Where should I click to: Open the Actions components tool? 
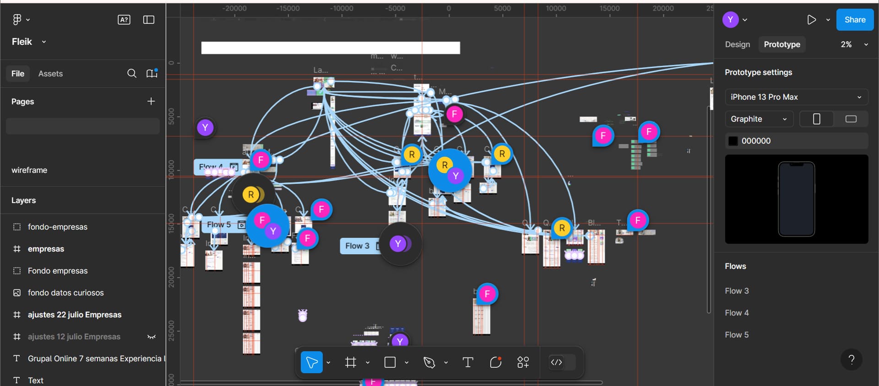pos(523,363)
